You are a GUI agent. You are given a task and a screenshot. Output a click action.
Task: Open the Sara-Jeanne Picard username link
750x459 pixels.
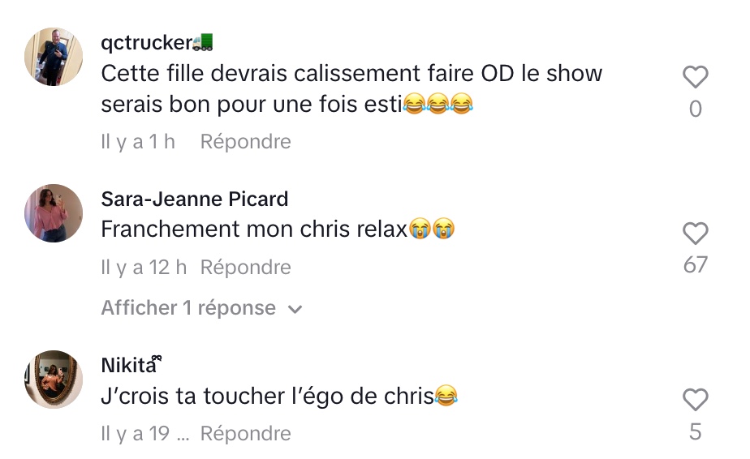point(195,199)
